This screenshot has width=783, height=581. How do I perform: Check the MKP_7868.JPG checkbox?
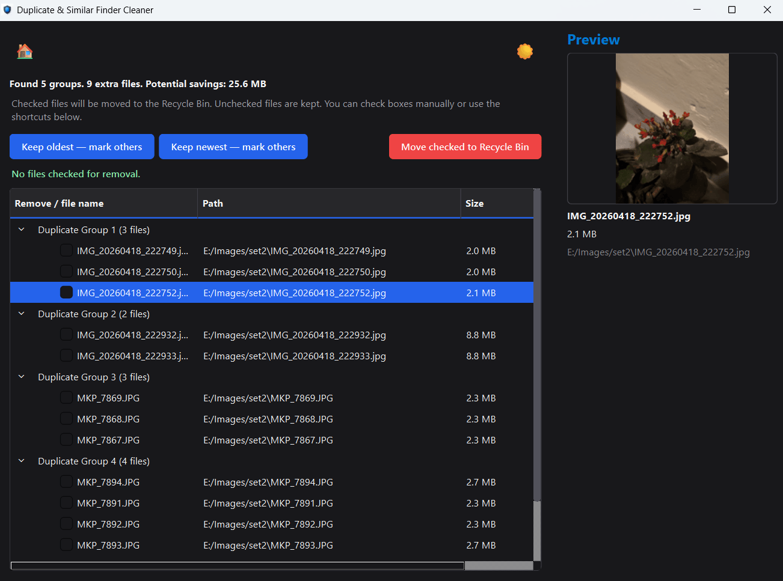[66, 419]
